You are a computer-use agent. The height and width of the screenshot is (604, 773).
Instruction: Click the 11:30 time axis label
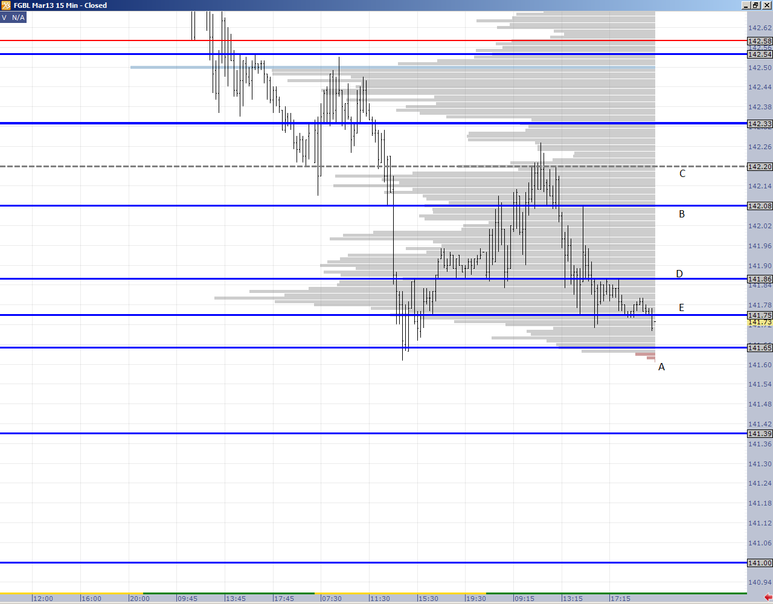[380, 599]
